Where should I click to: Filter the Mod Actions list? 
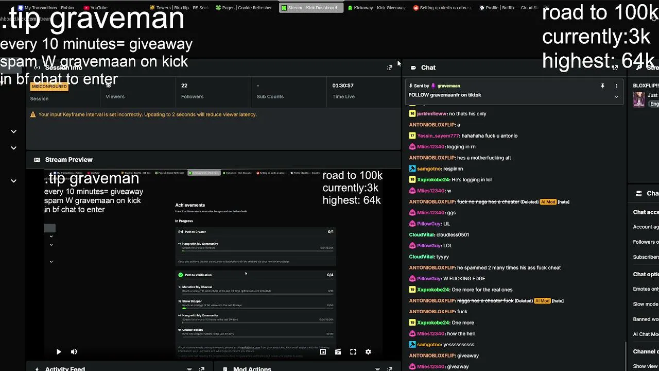377,369
